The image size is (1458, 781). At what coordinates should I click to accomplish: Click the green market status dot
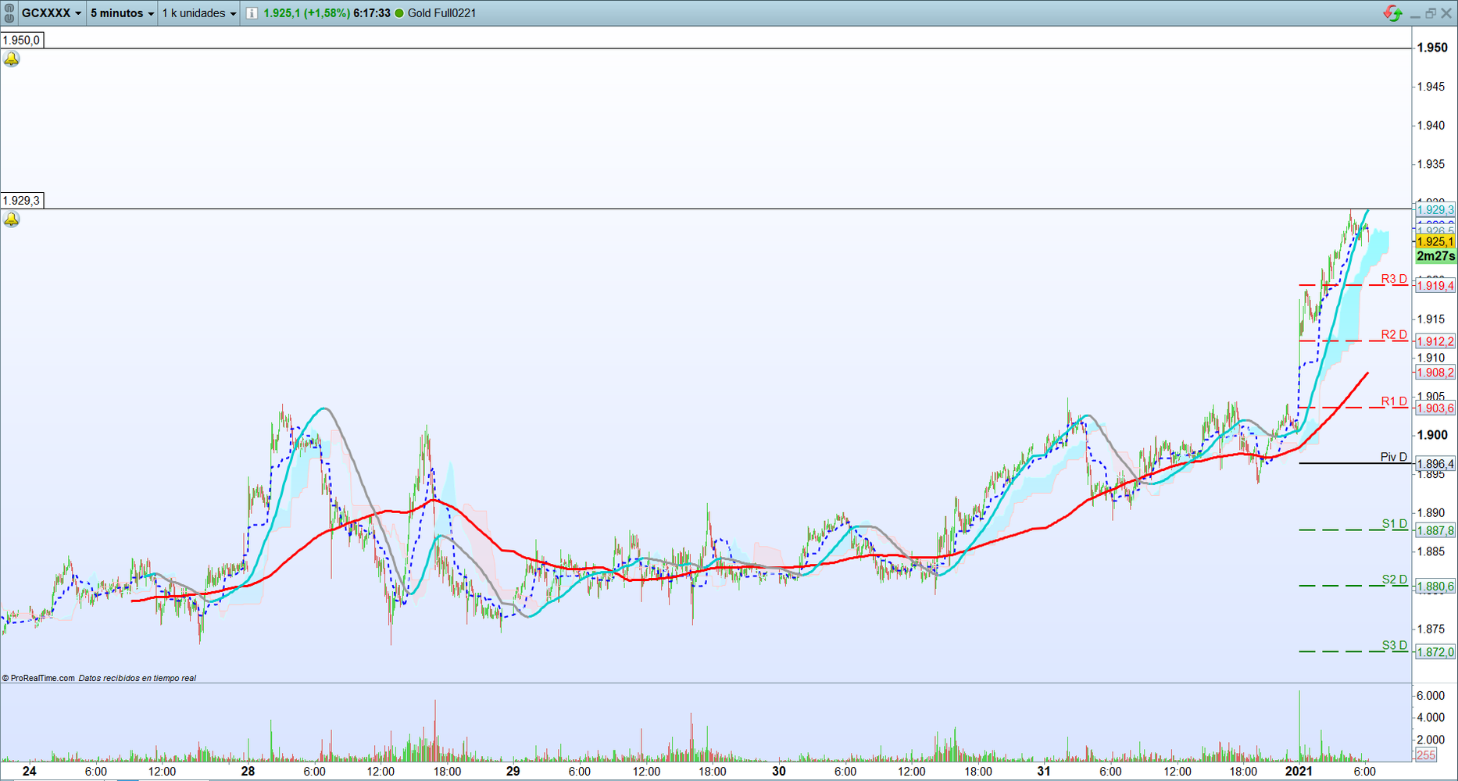pyautogui.click(x=399, y=13)
